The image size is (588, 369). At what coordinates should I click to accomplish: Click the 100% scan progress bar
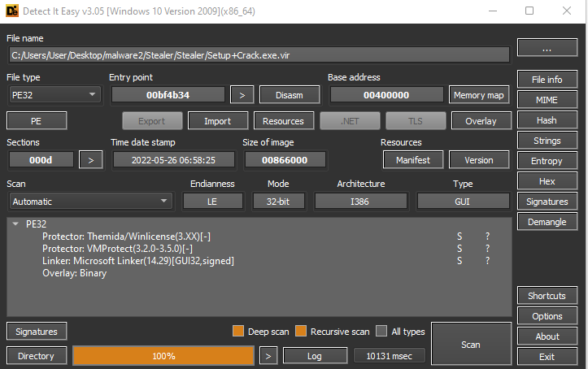163,355
